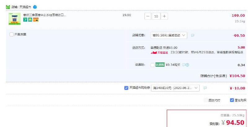This screenshot has height=127, width=248.
Task: Click the green Tmall supermarket logo icon
Action: click(x=8, y=6)
